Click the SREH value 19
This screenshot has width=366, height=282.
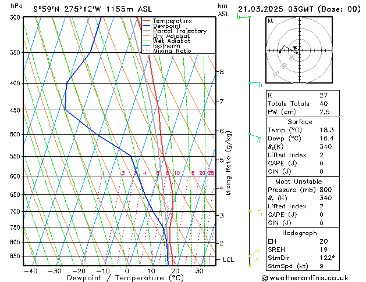324,250
